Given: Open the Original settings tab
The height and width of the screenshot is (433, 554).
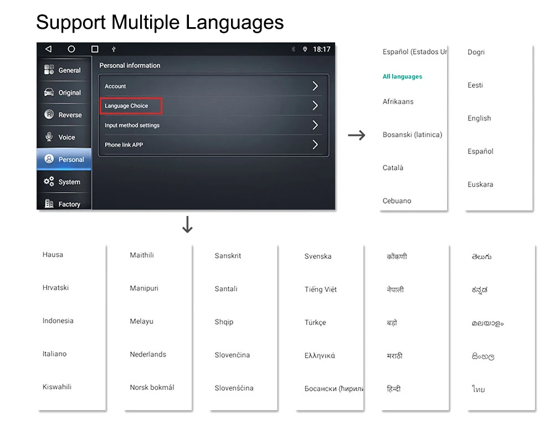Looking at the screenshot, I should click(64, 92).
